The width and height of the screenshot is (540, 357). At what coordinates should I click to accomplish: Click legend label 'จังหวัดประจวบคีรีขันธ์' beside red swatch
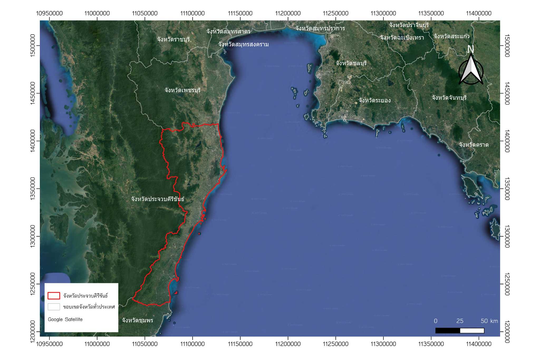85,296
